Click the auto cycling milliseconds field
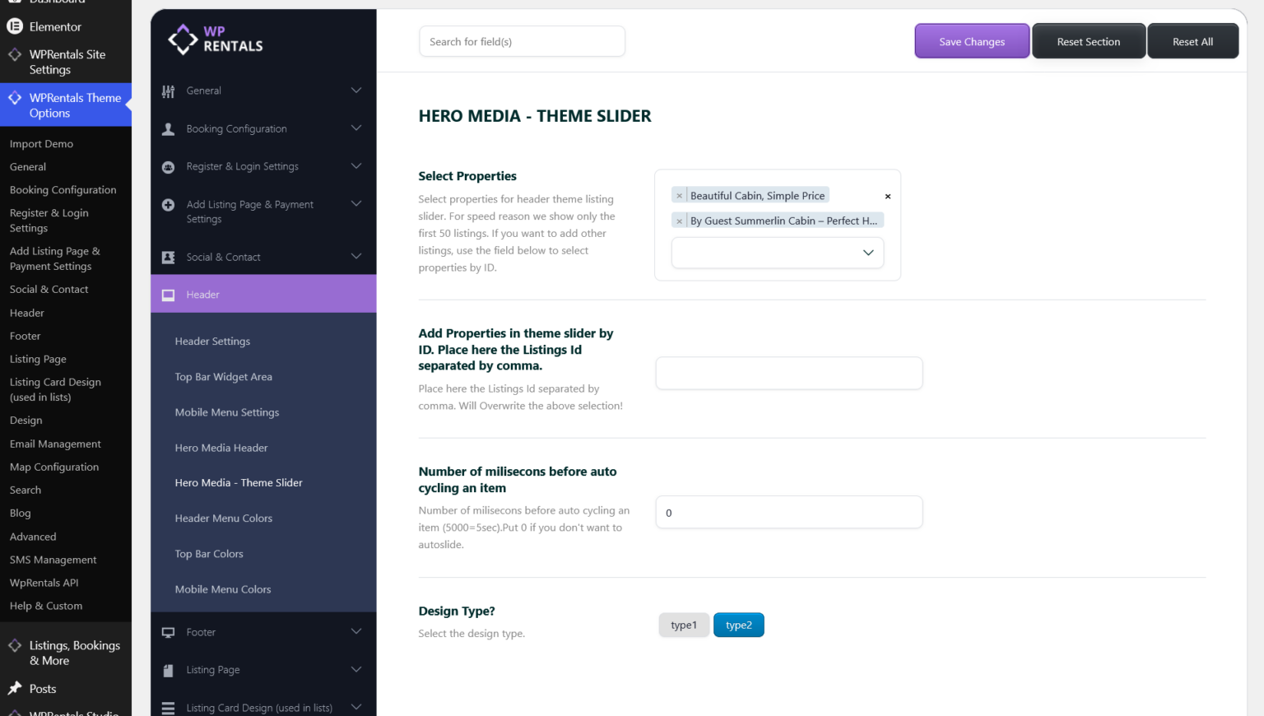The width and height of the screenshot is (1264, 716). pos(789,513)
